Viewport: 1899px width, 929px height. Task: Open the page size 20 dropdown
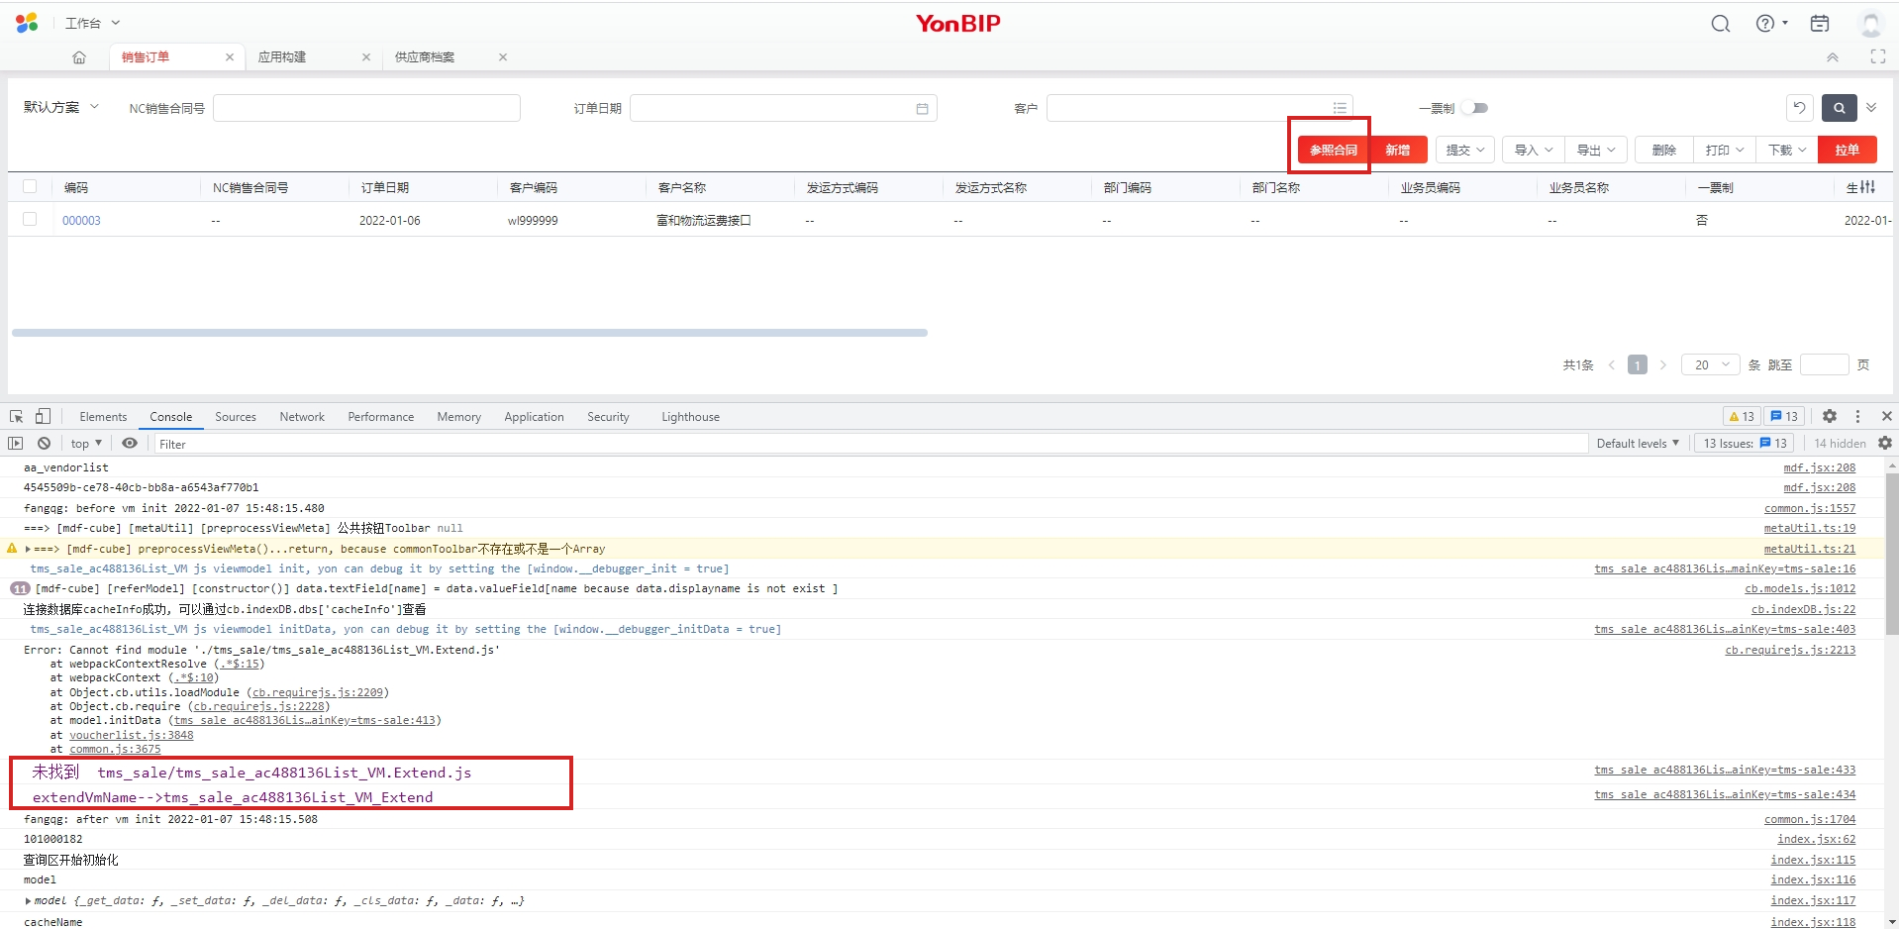click(1710, 364)
